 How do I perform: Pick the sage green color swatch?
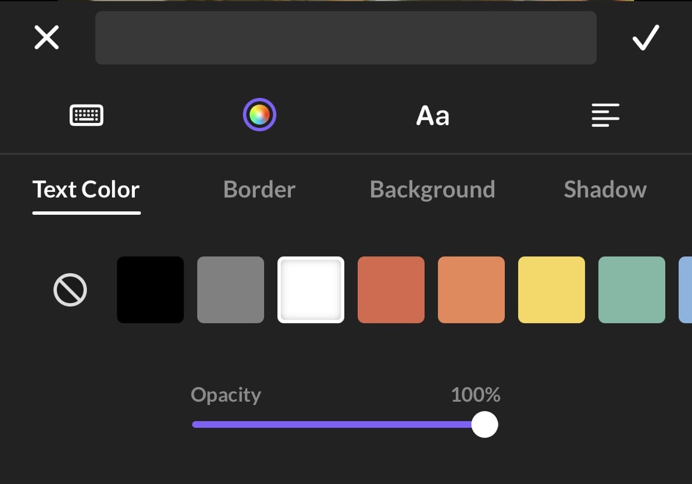click(632, 290)
